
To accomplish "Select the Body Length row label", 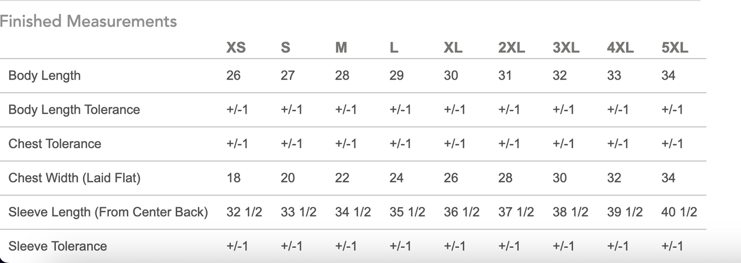I will click(x=45, y=75).
